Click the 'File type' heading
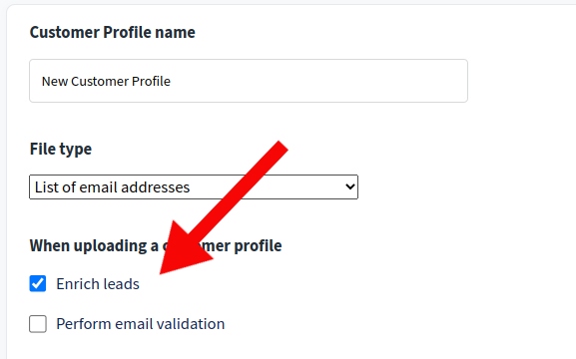 coord(61,149)
